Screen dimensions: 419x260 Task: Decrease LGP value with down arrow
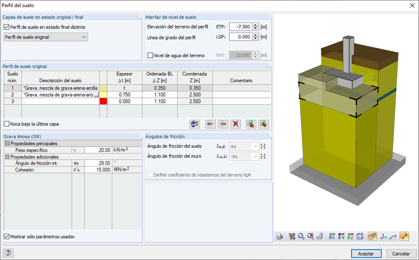pos(256,38)
